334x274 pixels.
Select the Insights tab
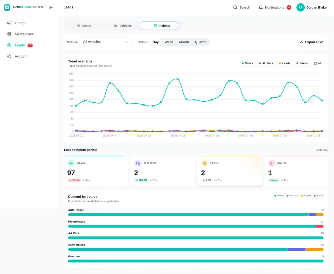point(159,25)
